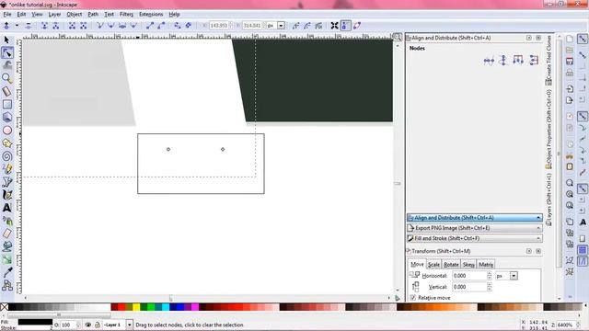
Task: Toggle show path outline button
Action: point(357,26)
